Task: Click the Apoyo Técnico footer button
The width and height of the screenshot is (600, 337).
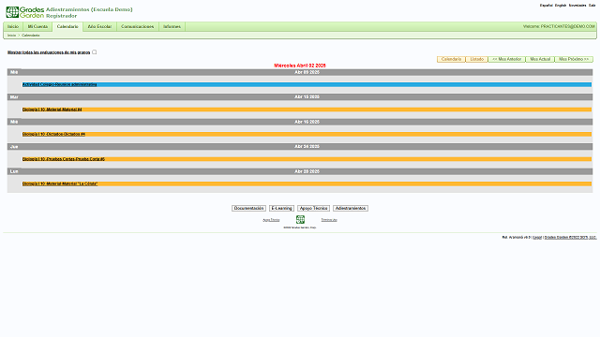Action: (313, 208)
